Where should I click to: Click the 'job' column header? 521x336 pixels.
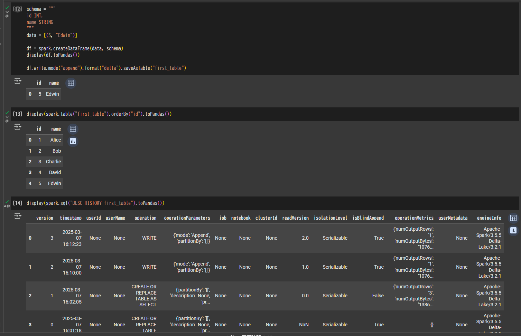pos(223,218)
